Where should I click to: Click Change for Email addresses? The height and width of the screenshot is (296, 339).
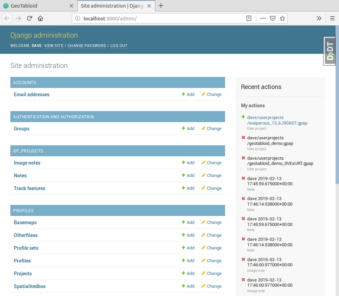(x=211, y=94)
